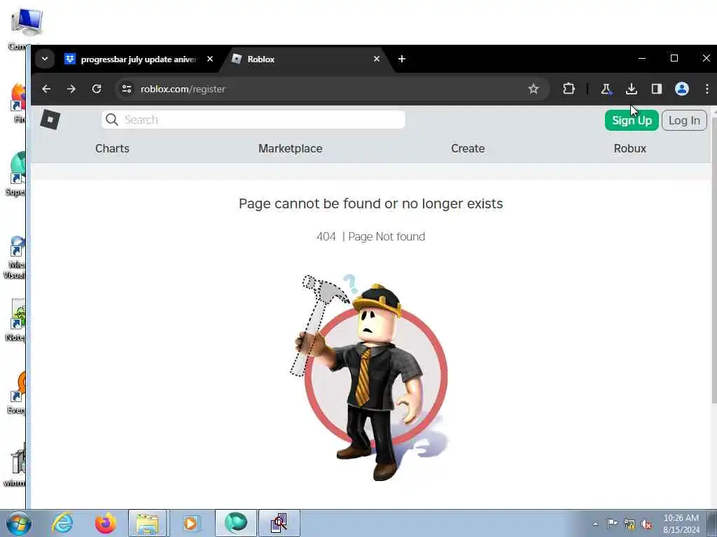Open a new tab with plus button

[401, 59]
